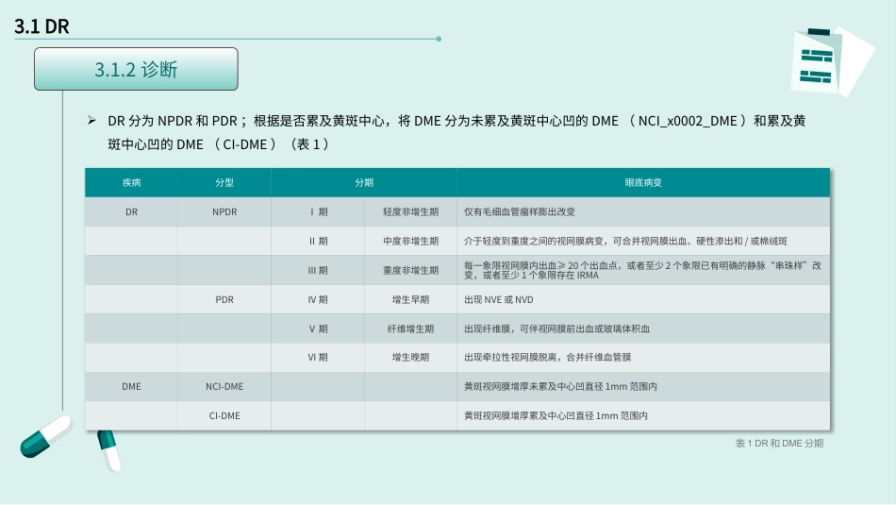Viewport: 896px width, 505px height.
Task: Click the "疾病" table header
Action: coord(131,182)
